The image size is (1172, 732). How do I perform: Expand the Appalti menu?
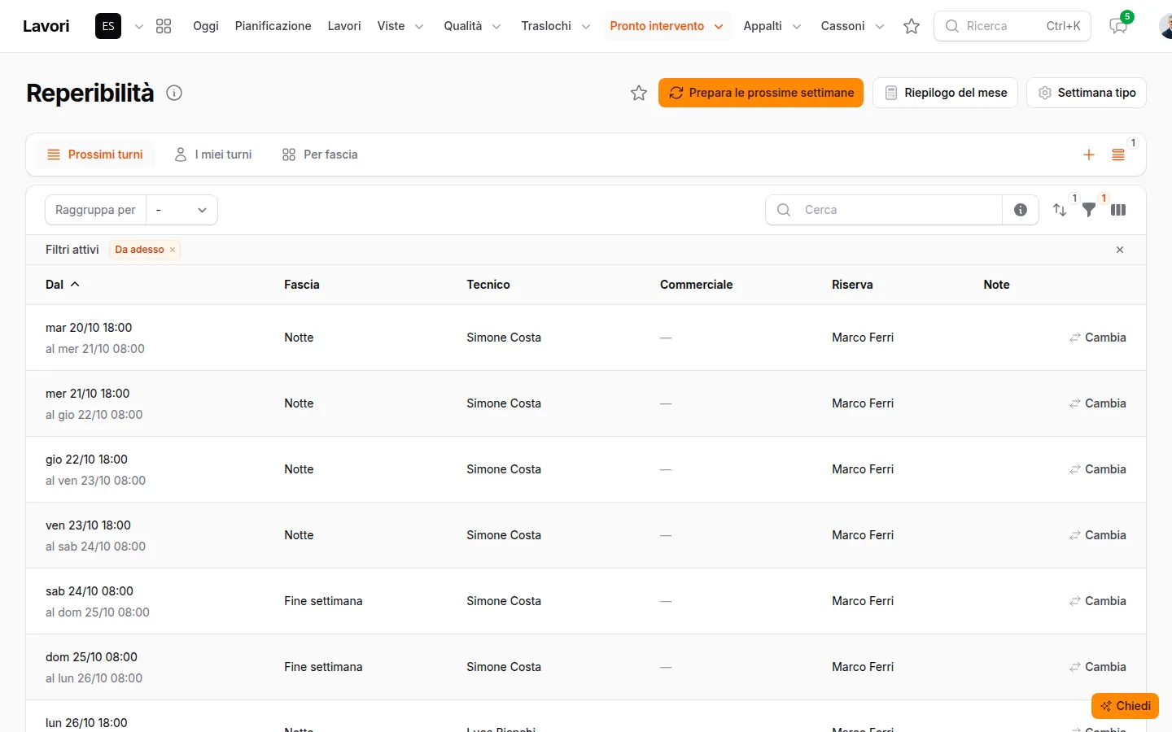click(772, 26)
